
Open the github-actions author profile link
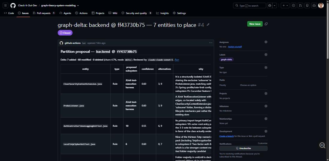click(x=73, y=43)
